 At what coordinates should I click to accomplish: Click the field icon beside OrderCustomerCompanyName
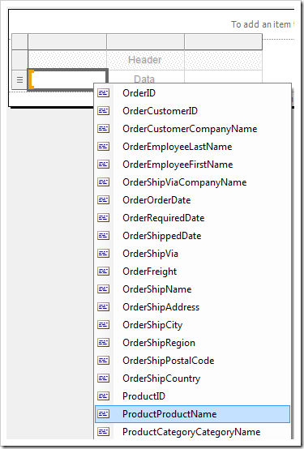pos(104,129)
